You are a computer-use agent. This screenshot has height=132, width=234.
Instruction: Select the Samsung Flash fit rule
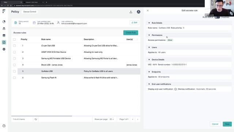[x=49, y=78]
